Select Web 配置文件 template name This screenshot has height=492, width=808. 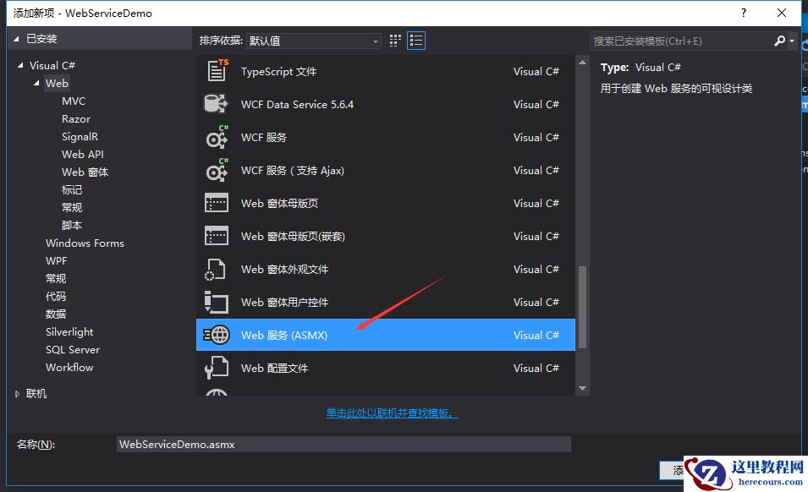coord(275,368)
